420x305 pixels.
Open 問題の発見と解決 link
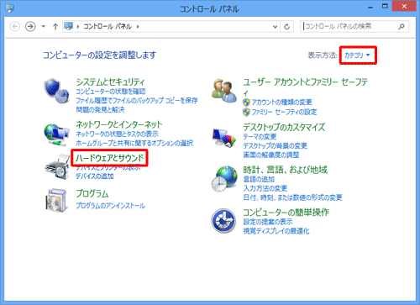pyautogui.click(x=100, y=109)
